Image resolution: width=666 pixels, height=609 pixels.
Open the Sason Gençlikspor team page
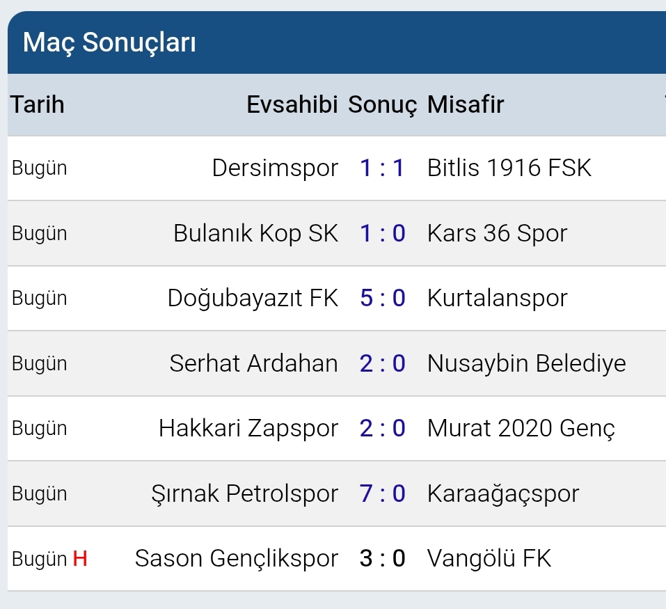(237, 559)
